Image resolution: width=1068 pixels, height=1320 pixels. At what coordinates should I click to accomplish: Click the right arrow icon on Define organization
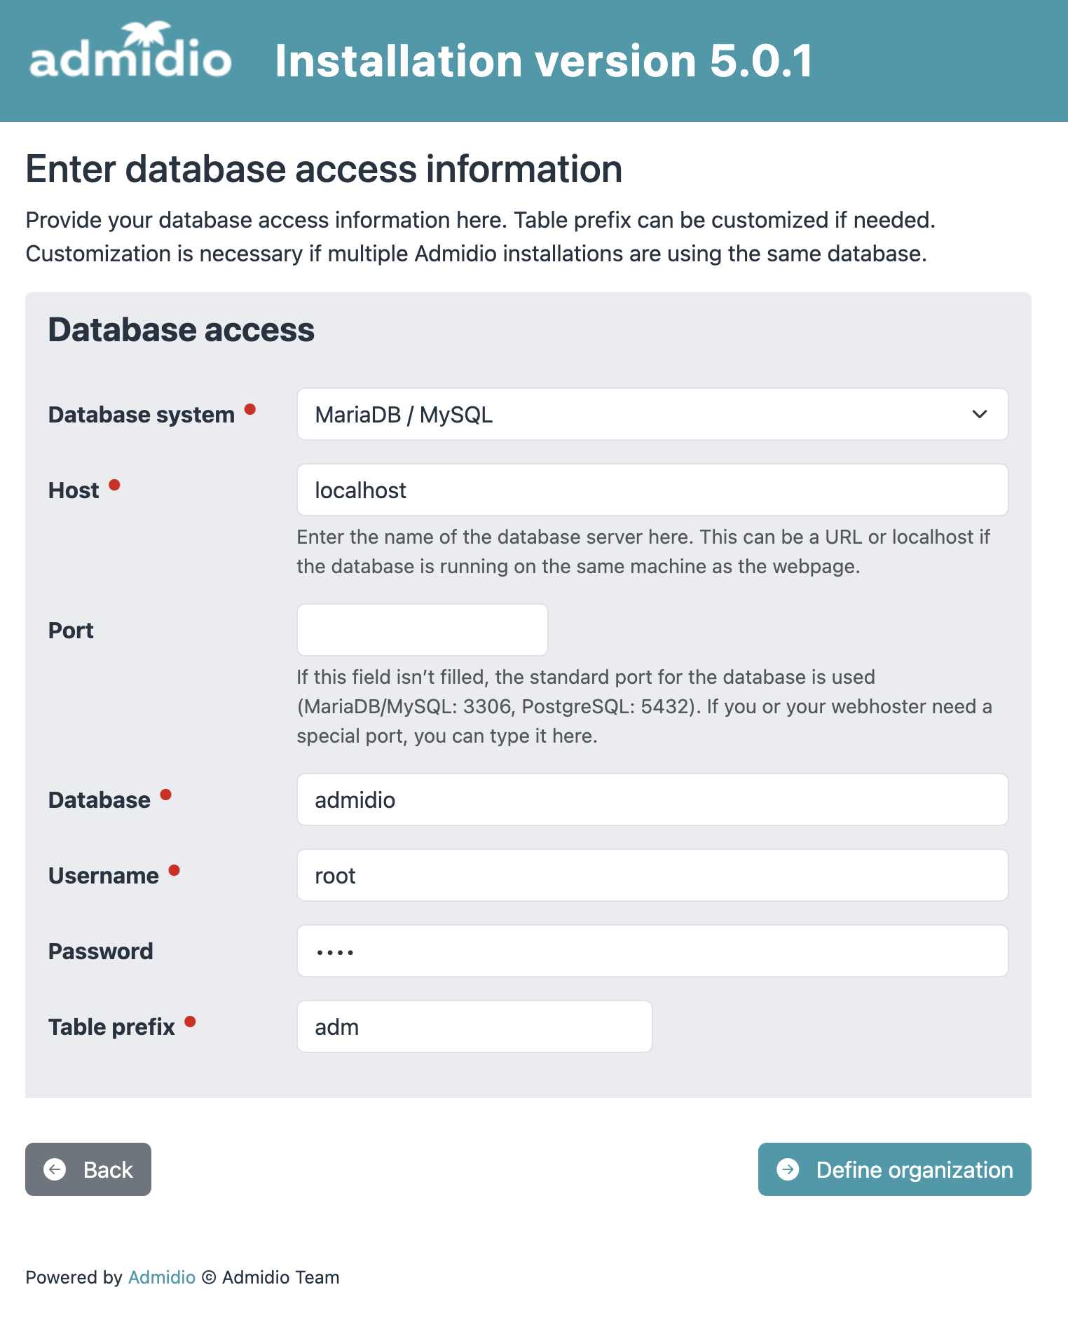788,1169
